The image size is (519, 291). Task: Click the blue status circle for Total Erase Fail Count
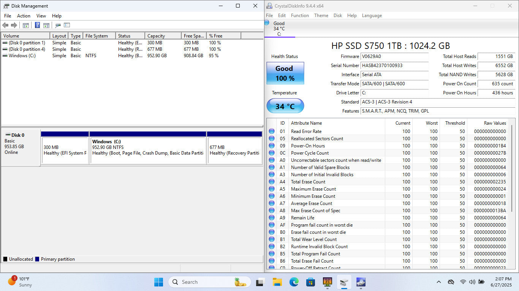(x=272, y=261)
